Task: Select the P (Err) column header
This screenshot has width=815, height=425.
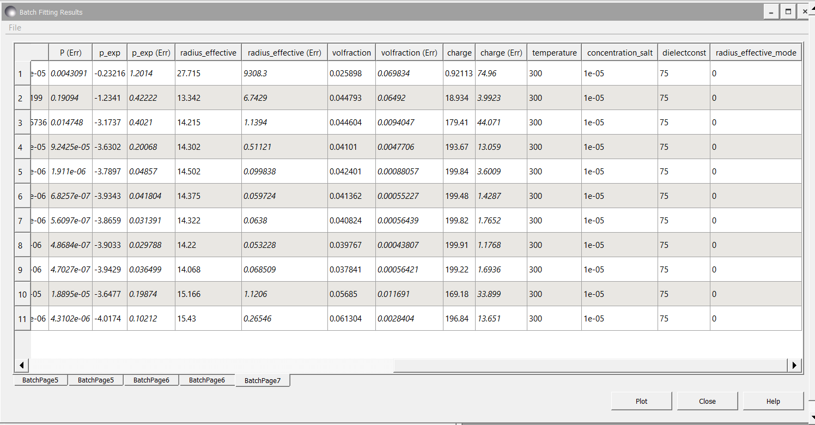Action: [70, 52]
